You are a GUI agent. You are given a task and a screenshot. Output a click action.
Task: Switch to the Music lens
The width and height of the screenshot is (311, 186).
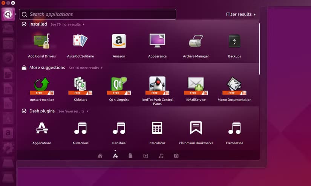pyautogui.click(x=161, y=156)
